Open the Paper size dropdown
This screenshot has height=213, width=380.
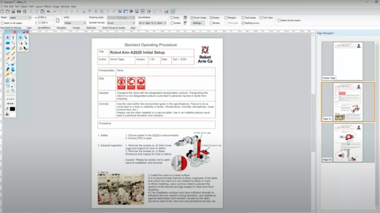[20, 18]
